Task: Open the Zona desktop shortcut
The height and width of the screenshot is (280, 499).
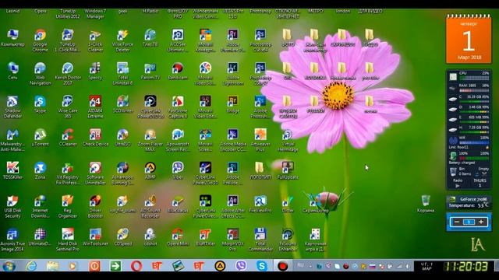Action: point(40,170)
